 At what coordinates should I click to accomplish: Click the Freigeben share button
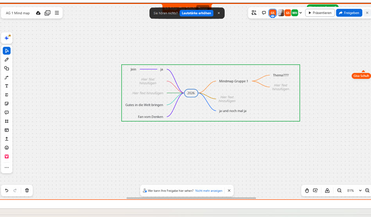pyautogui.click(x=349, y=13)
